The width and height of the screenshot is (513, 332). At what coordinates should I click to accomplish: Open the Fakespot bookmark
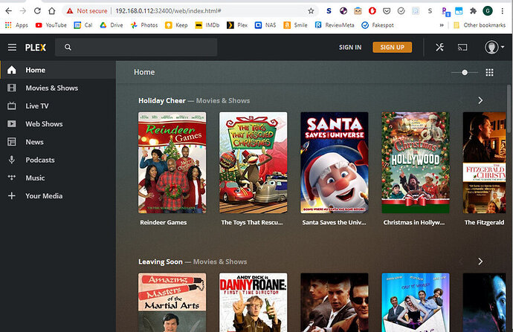click(x=378, y=25)
